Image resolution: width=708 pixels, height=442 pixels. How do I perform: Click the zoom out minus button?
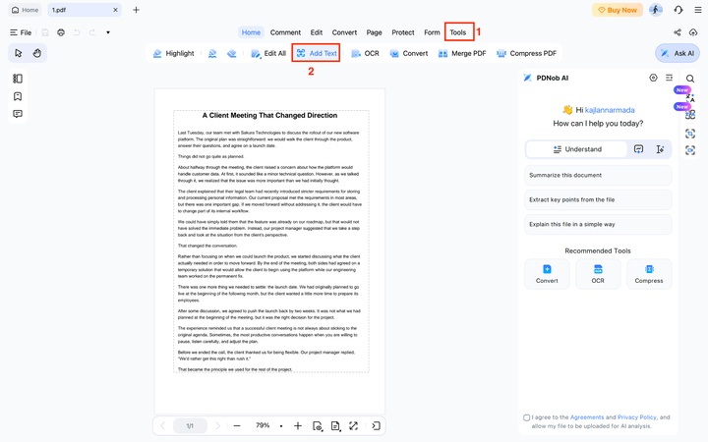pos(237,425)
